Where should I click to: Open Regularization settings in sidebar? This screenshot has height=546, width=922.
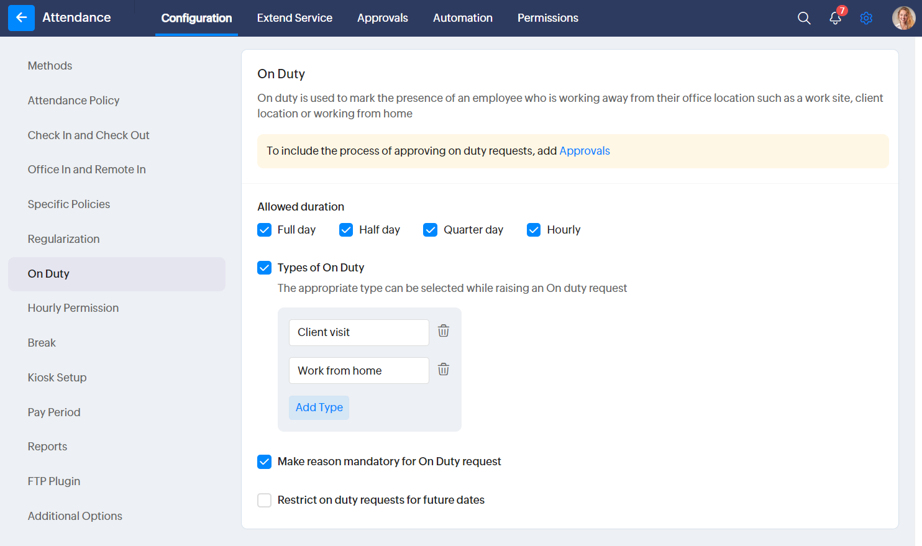63,239
